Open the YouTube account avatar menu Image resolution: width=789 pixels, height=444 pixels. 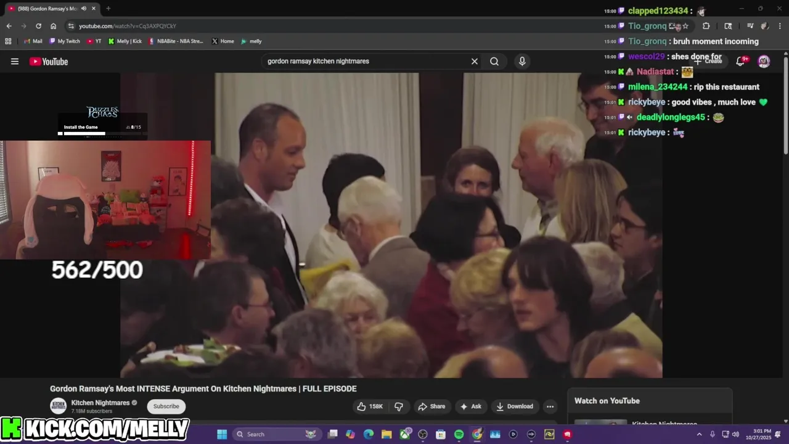pyautogui.click(x=764, y=60)
